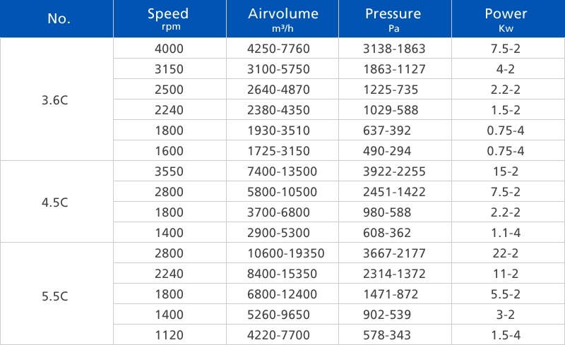This screenshot has height=345, width=565.
Task: Select the 3.6C model cell
Action: 56,99
